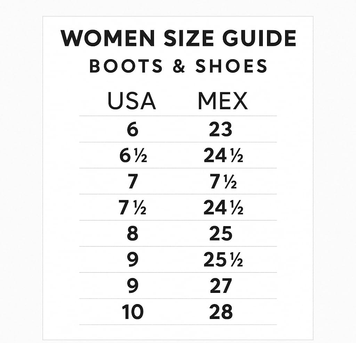This screenshot has height=343, width=356.
Task: Select the USA column header
Action: point(132,101)
